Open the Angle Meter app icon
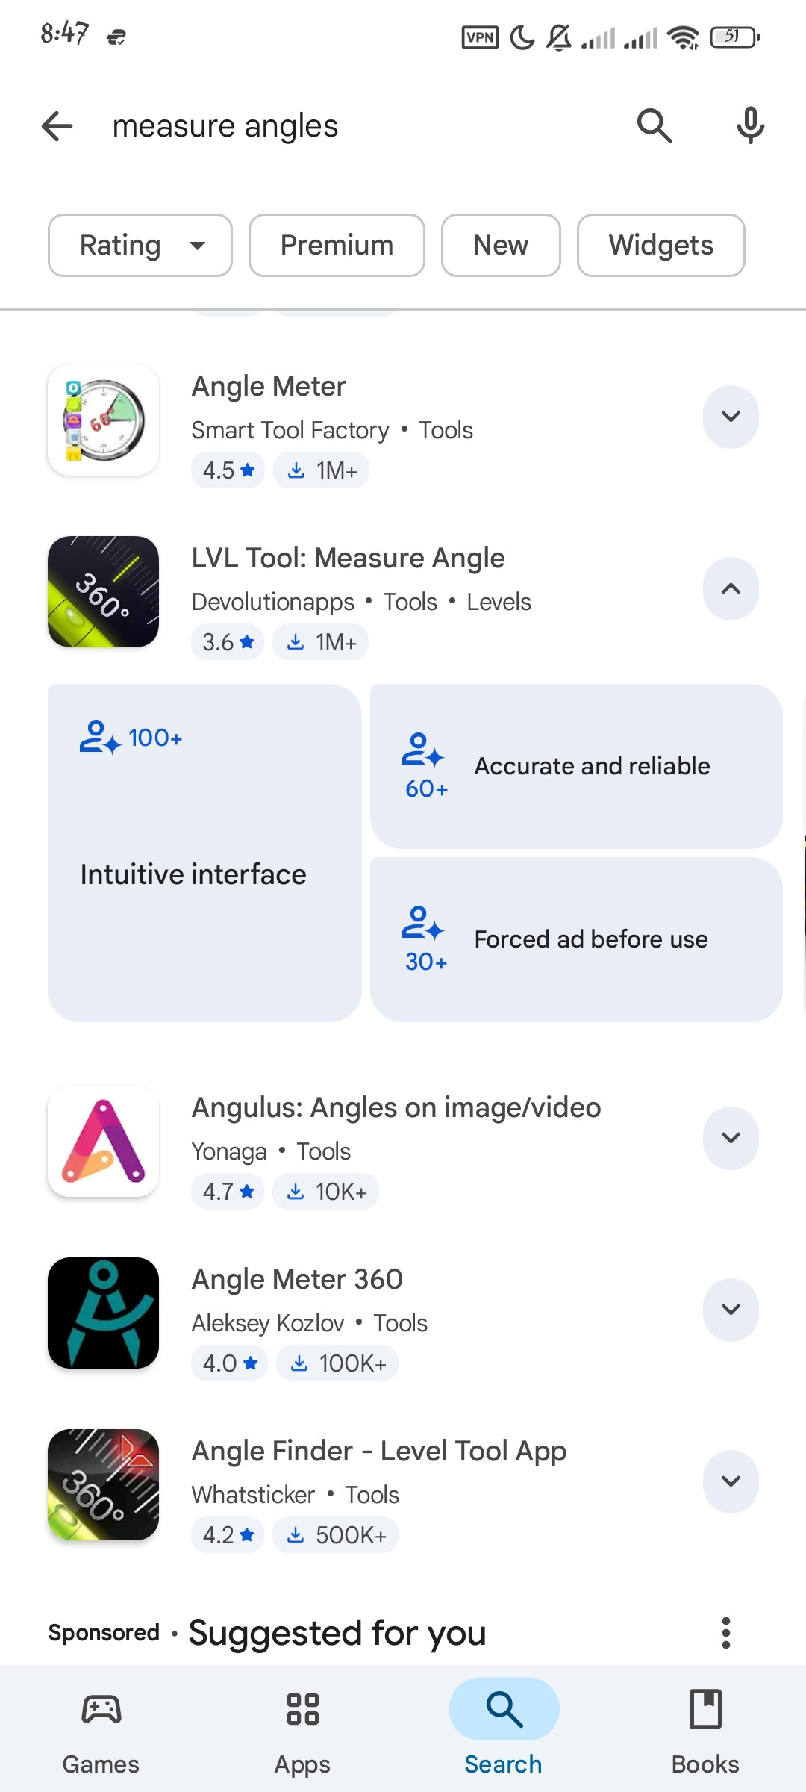This screenshot has width=806, height=1792. [x=104, y=420]
